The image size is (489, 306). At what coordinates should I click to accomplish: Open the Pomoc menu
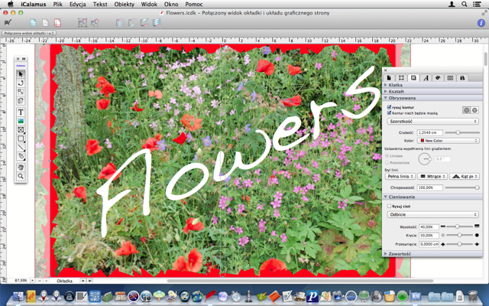pyautogui.click(x=193, y=5)
